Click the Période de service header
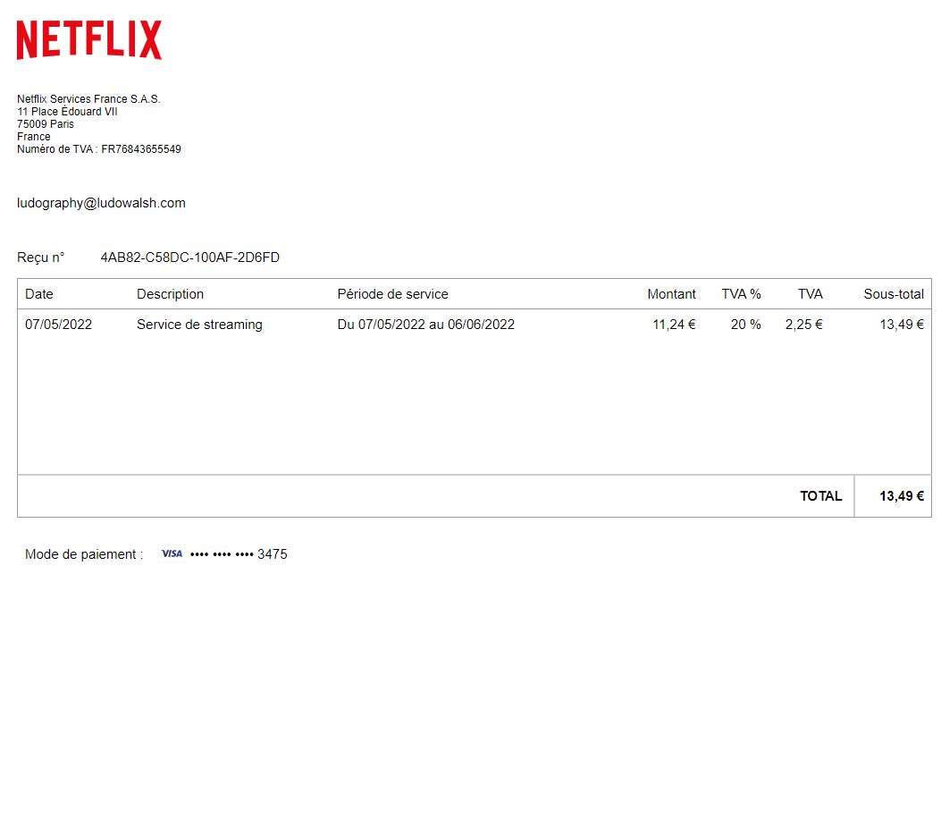This screenshot has width=941, height=819. pyautogui.click(x=392, y=294)
